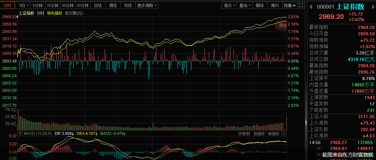376x160 pixels.
Task: Go to previous index with left arrow
Action: click(311, 7)
